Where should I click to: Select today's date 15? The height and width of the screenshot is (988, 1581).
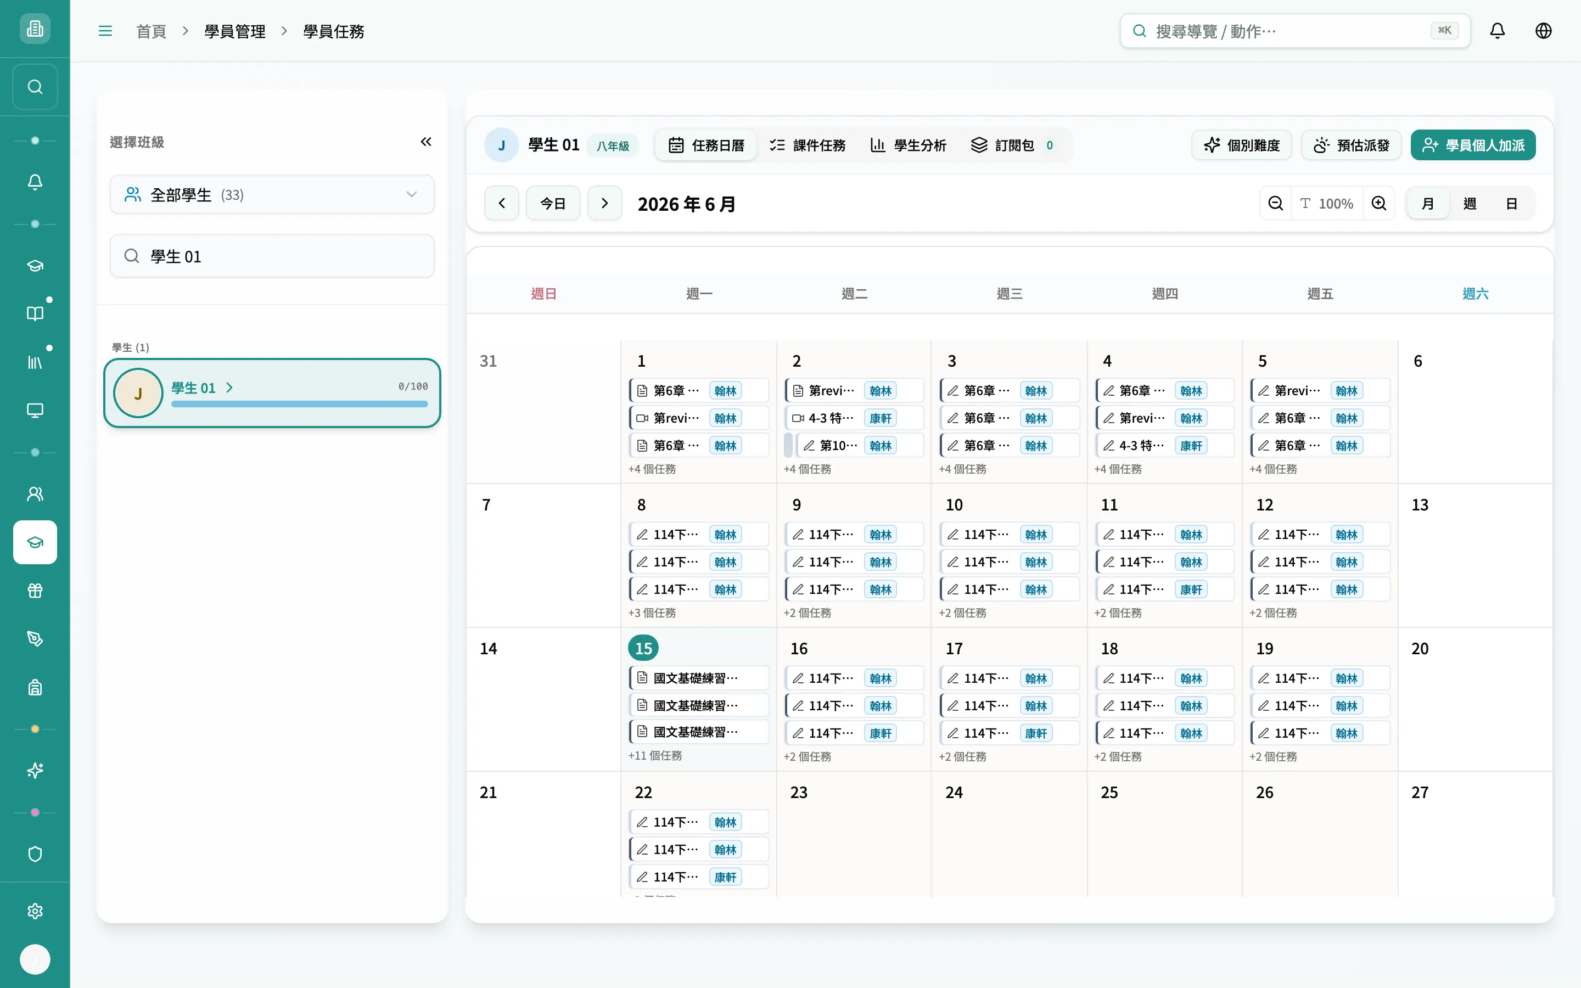[x=643, y=648]
